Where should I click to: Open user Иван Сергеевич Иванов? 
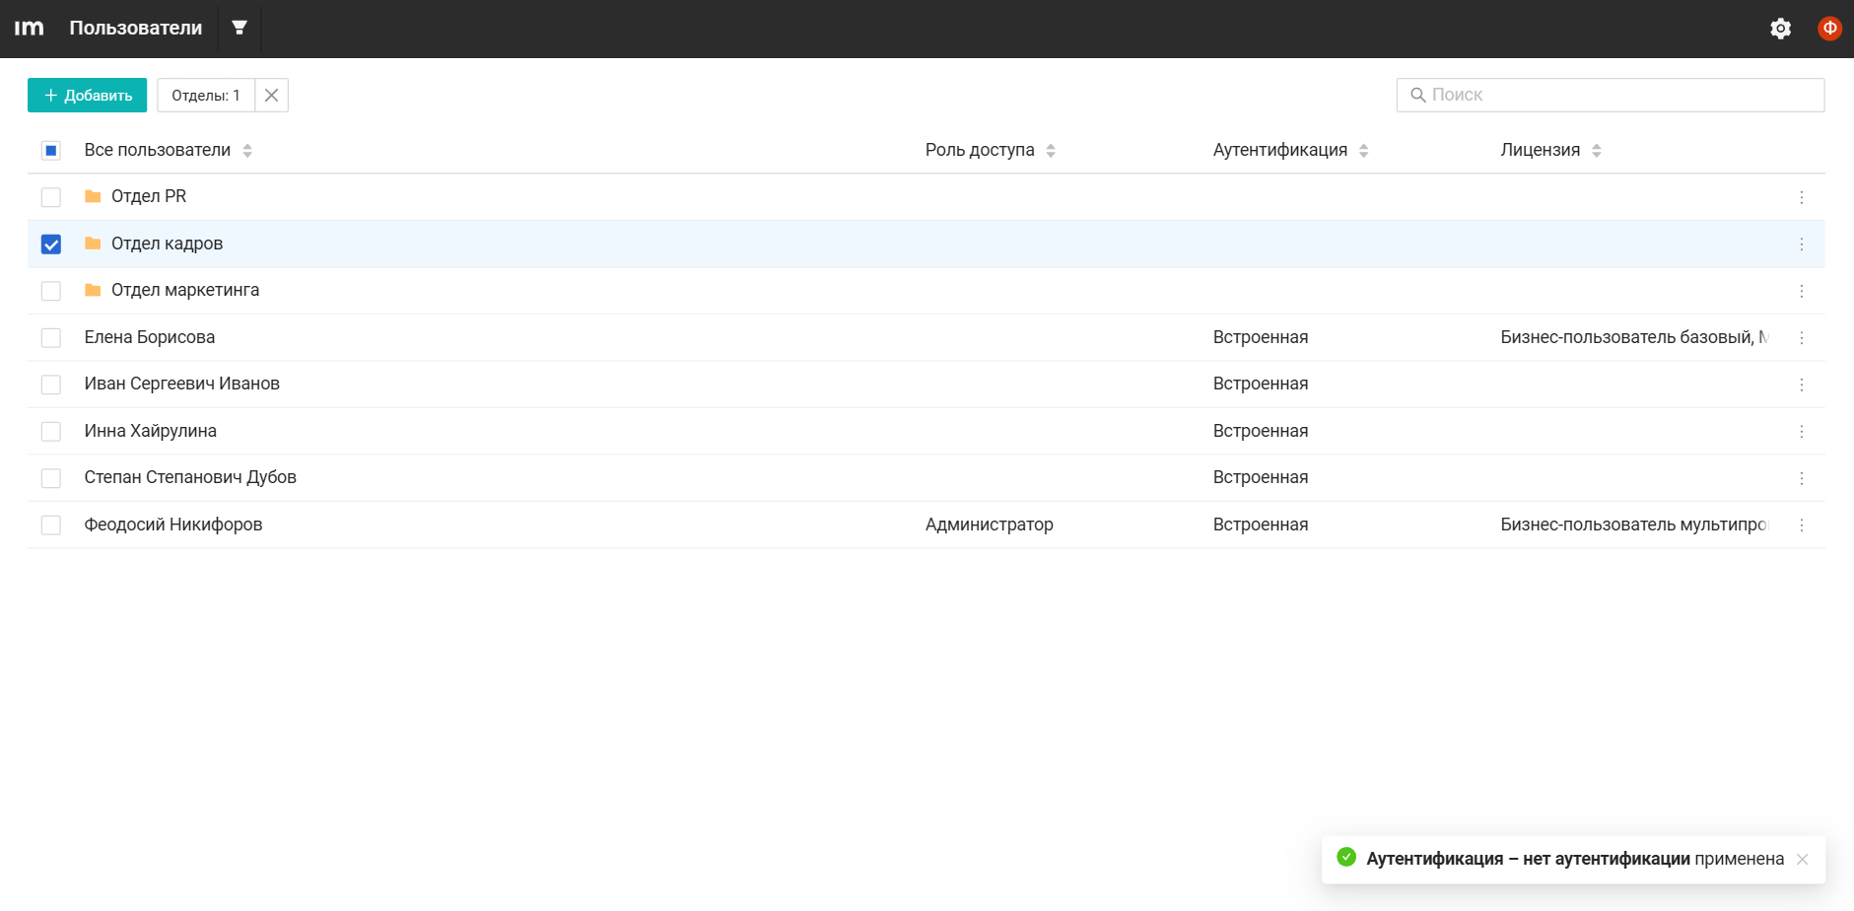coord(182,384)
